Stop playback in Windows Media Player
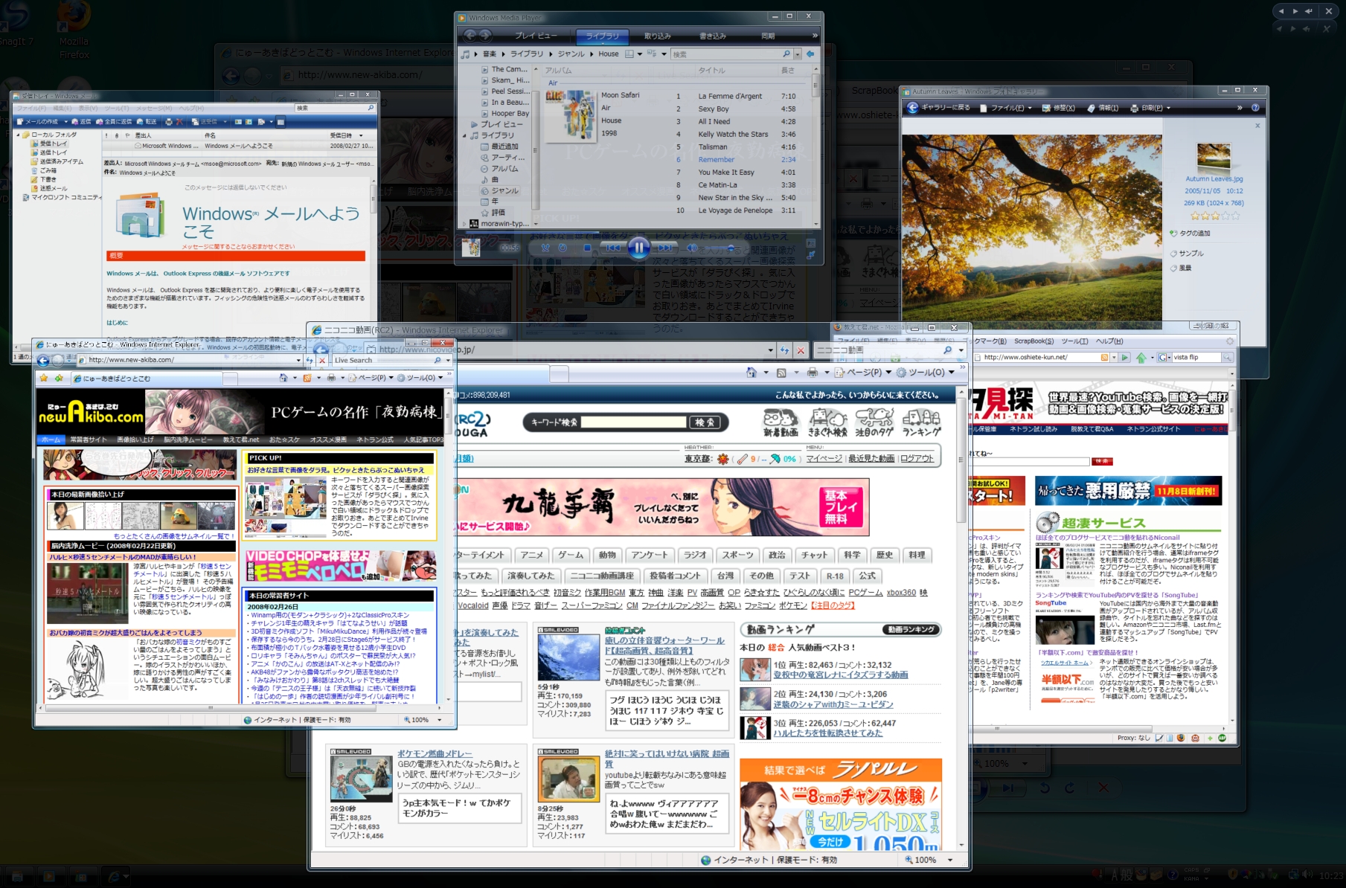Image resolution: width=1346 pixels, height=888 pixels. 587,248
